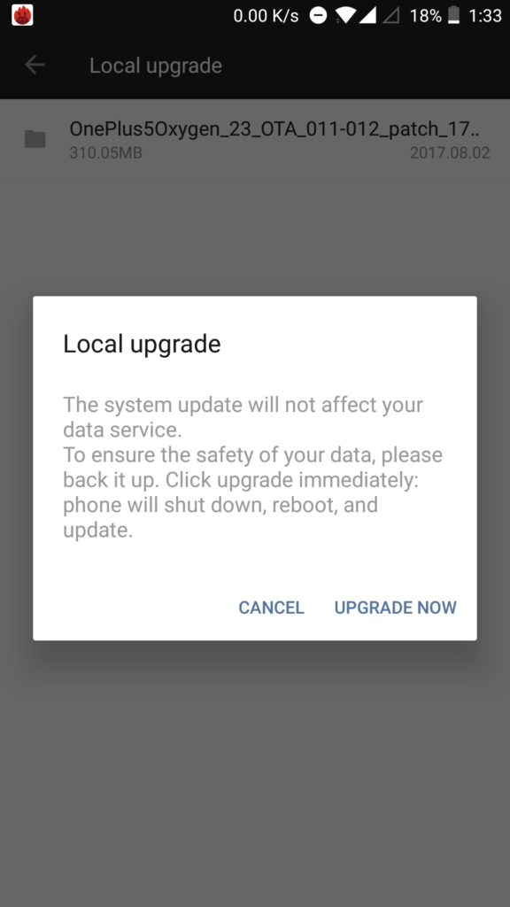
Task: Tap the system update warning message text
Action: pyautogui.click(x=252, y=467)
